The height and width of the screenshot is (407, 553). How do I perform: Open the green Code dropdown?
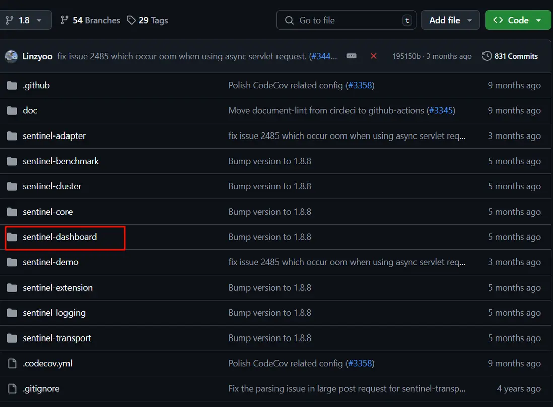tap(517, 20)
